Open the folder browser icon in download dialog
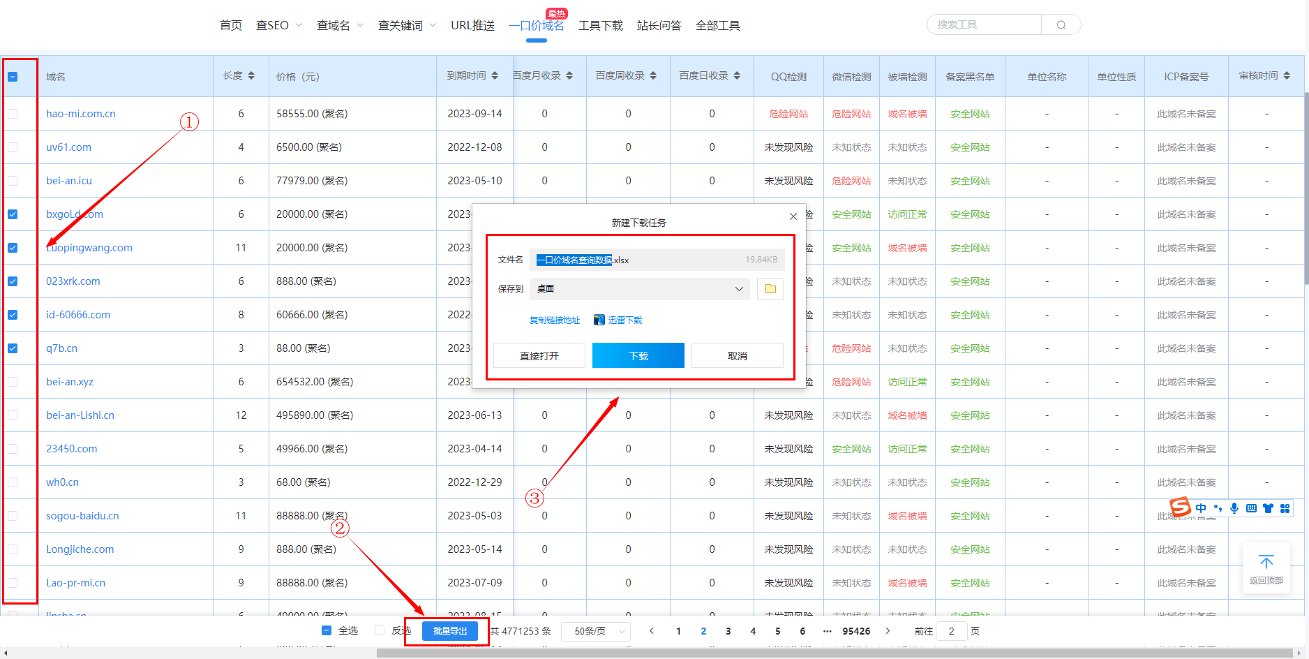The width and height of the screenshot is (1309, 659). (x=770, y=288)
